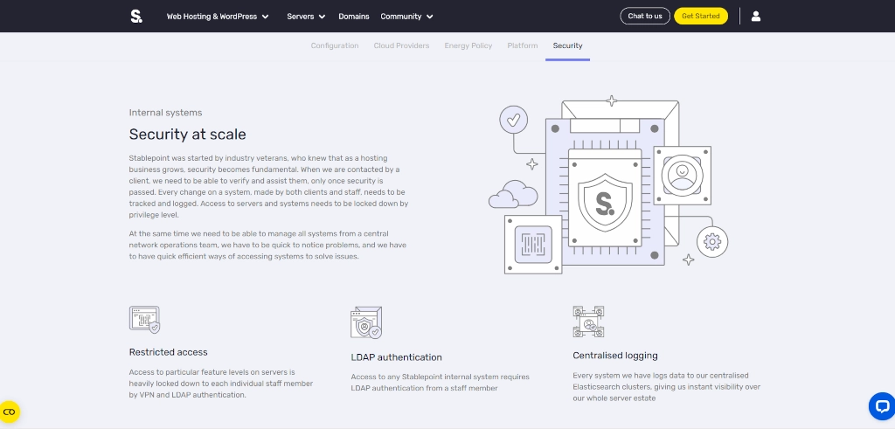Click the text 'Access to any Stablepoint internal system'
Screen dimensions: 895x429
[x=441, y=382]
